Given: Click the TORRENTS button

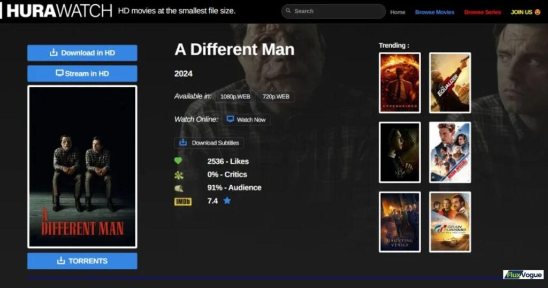Looking at the screenshot, I should (82, 261).
